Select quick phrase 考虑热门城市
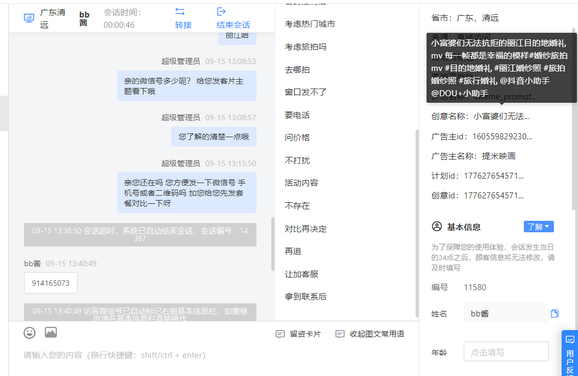The width and height of the screenshot is (578, 376). (x=310, y=24)
